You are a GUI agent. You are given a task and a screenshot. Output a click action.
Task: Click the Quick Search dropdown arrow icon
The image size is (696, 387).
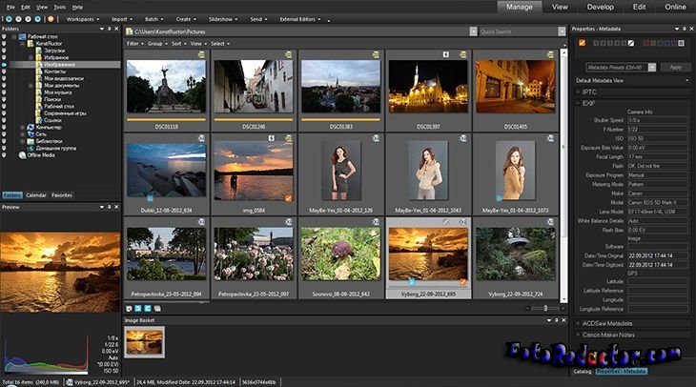pos(561,31)
